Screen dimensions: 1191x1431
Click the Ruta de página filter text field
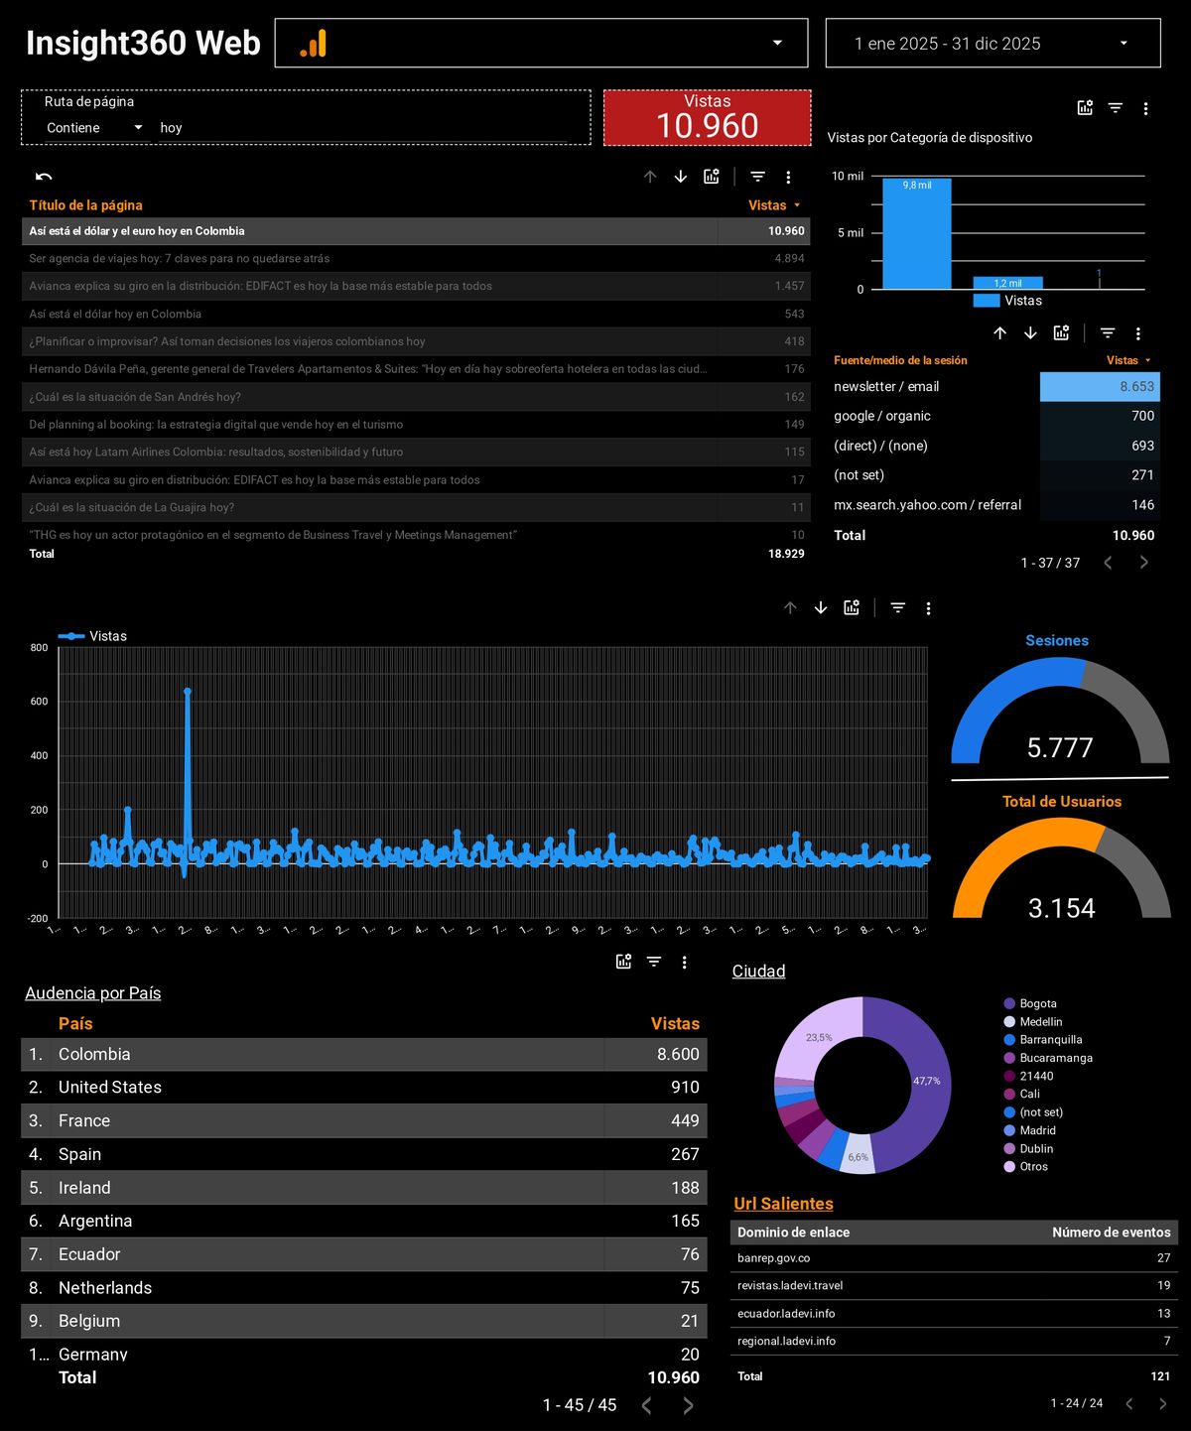click(367, 128)
